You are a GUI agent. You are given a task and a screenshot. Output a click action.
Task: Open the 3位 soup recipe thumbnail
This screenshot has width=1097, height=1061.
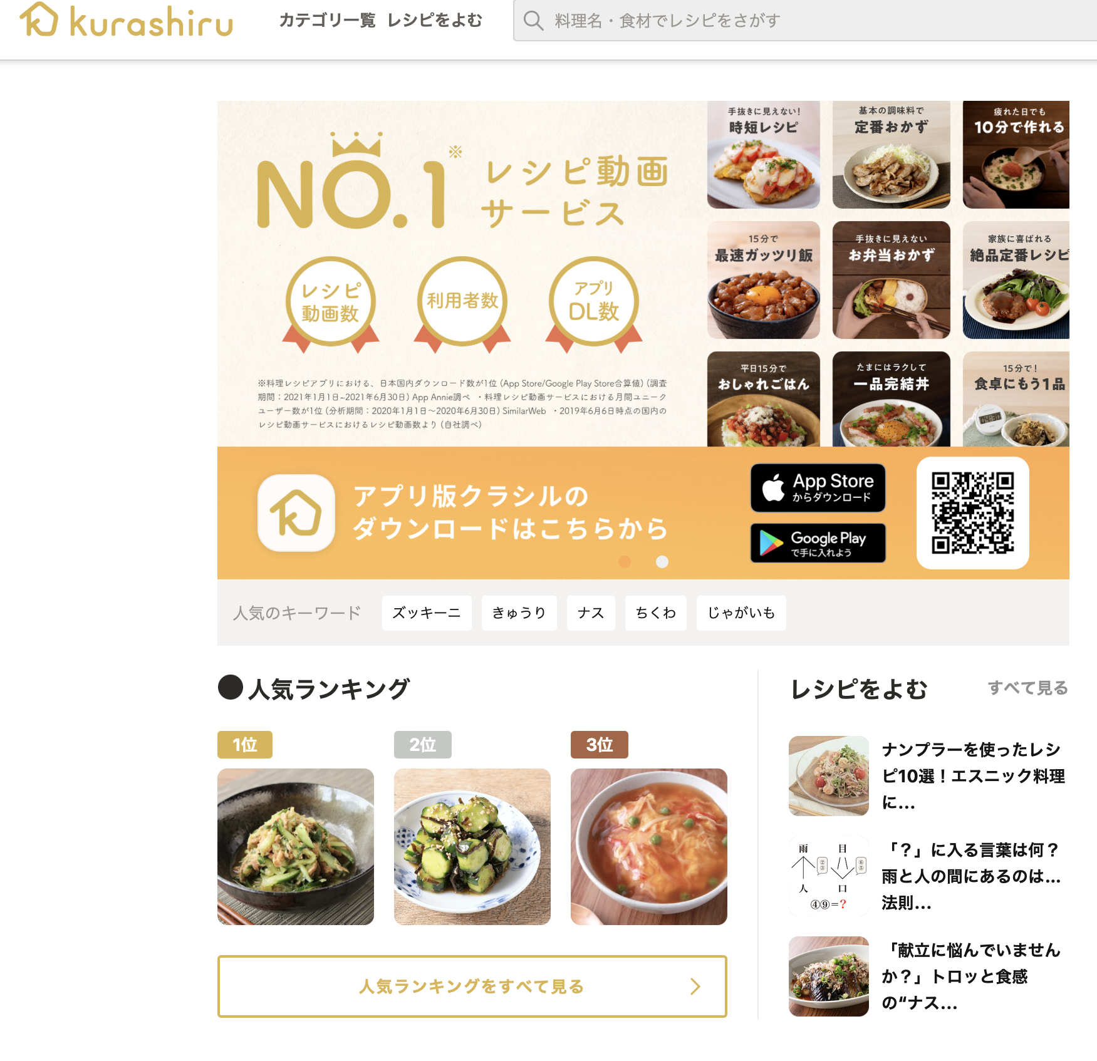pyautogui.click(x=649, y=847)
